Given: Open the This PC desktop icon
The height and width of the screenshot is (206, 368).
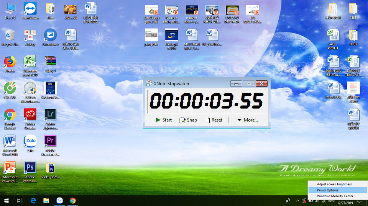Looking at the screenshot, I should tap(10, 11).
